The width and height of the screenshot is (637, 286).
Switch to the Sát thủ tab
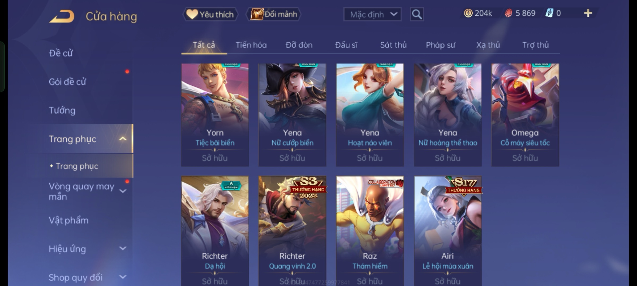393,45
